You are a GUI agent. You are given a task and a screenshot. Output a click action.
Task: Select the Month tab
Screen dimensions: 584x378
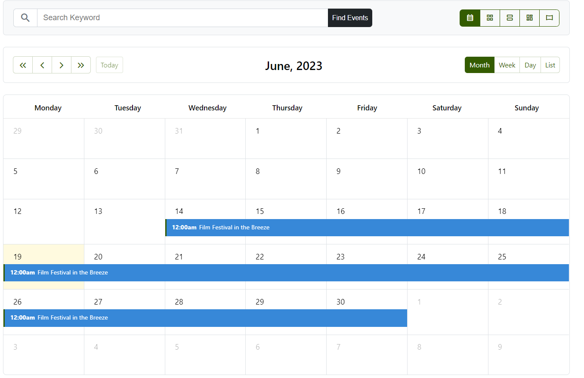tap(479, 65)
